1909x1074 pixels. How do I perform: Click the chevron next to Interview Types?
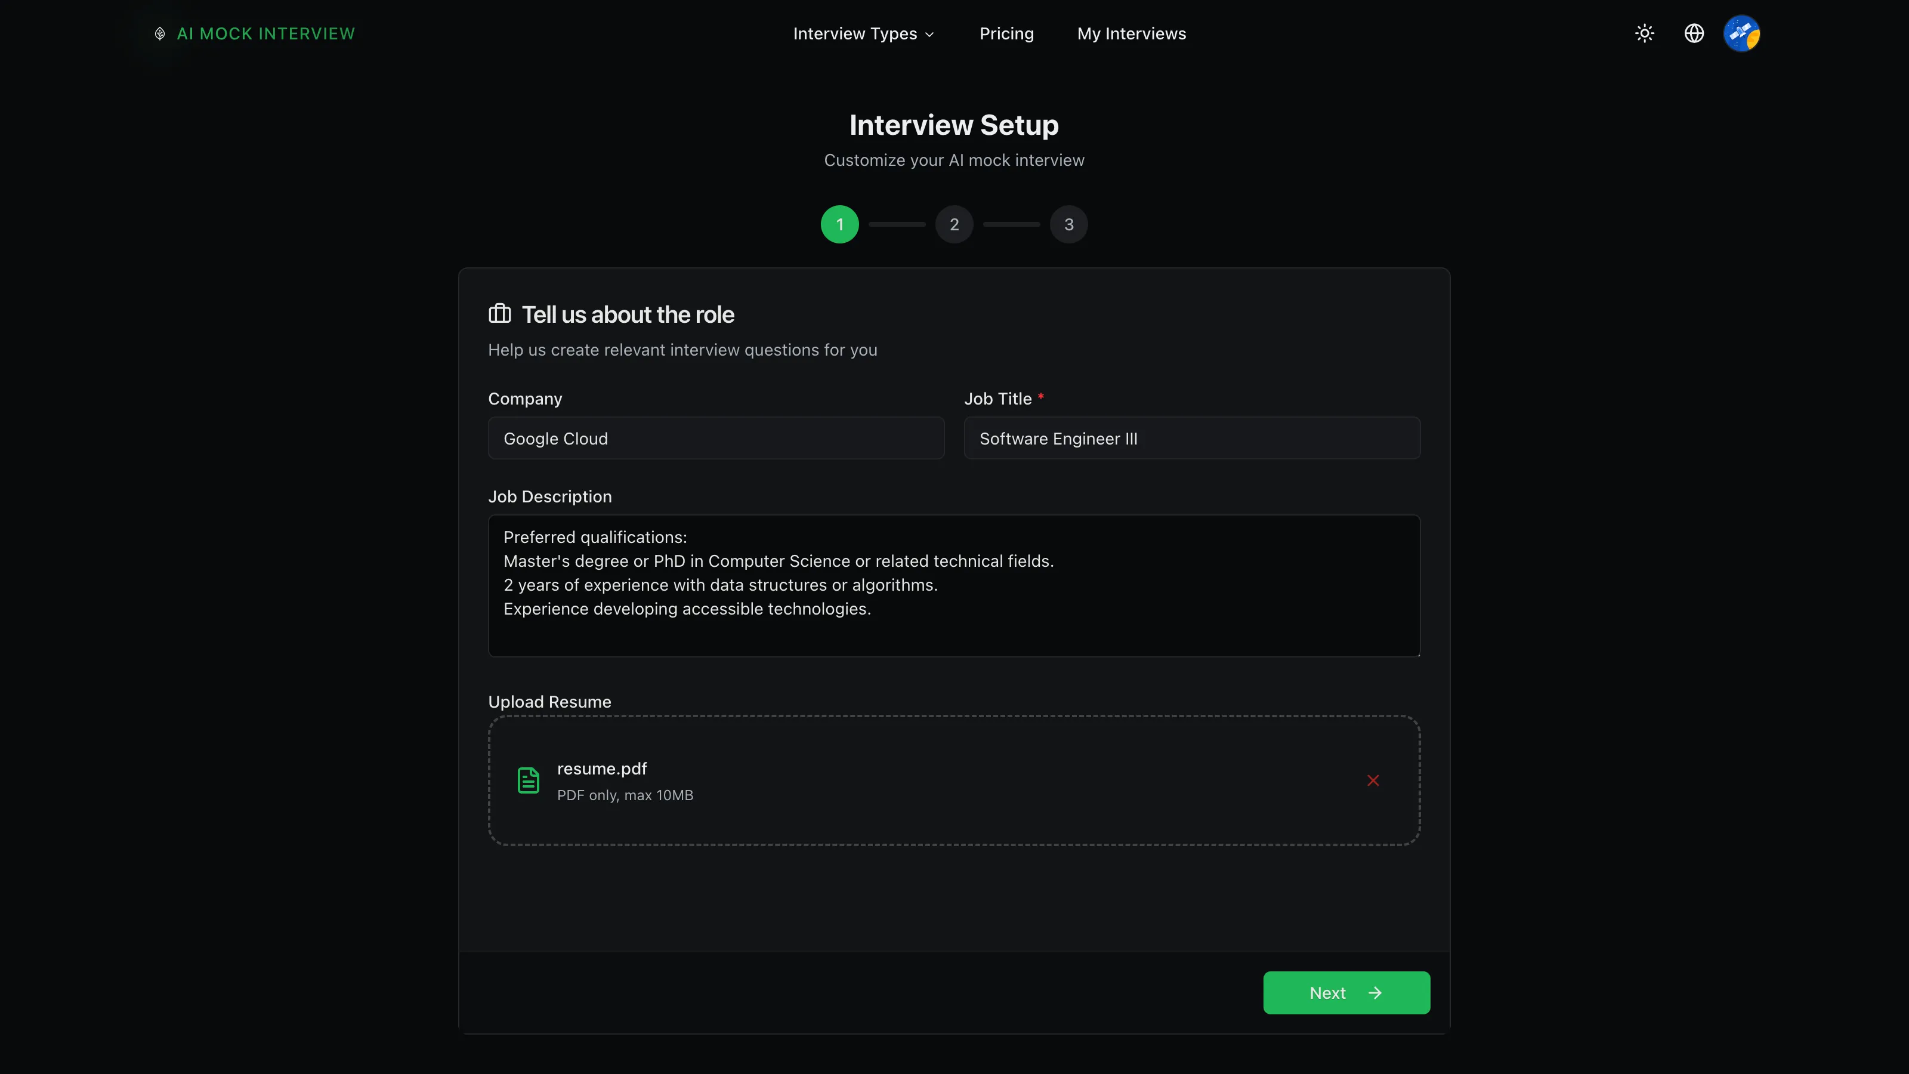[x=930, y=34]
